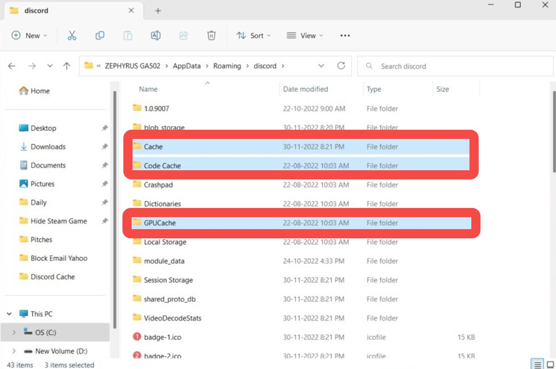The image size is (556, 369).
Task: Click the pin icon next to Downloads
Action: pyautogui.click(x=104, y=146)
